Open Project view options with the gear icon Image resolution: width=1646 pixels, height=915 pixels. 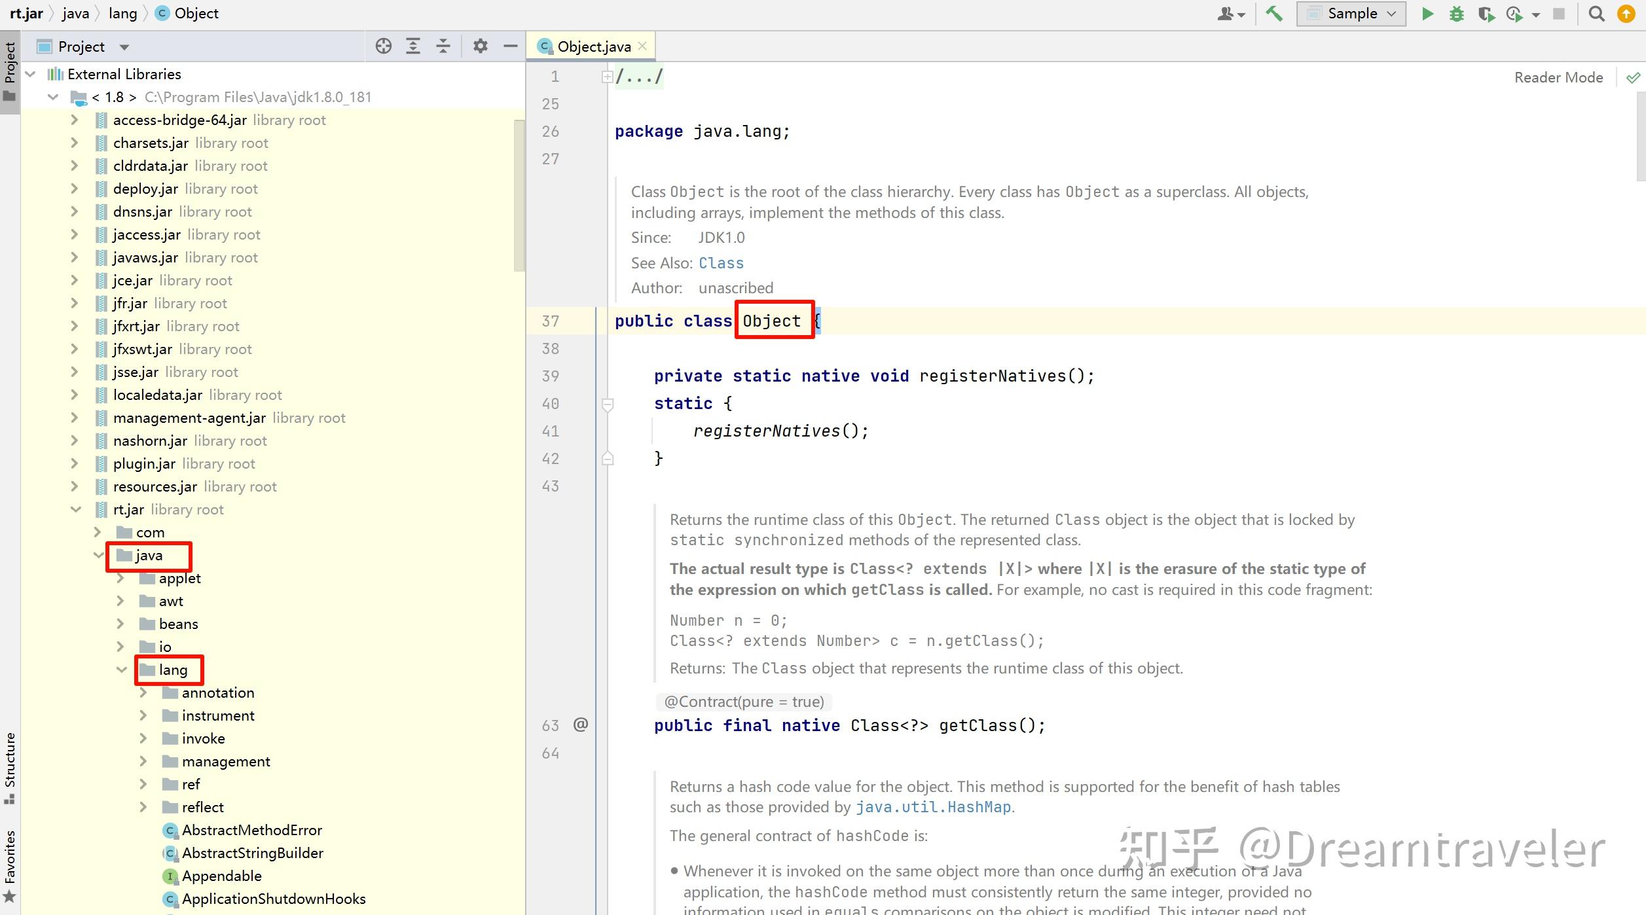480,46
